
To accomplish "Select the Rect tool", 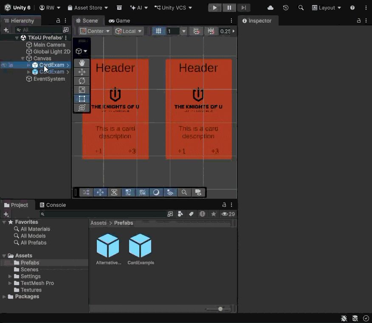I will click(x=82, y=99).
